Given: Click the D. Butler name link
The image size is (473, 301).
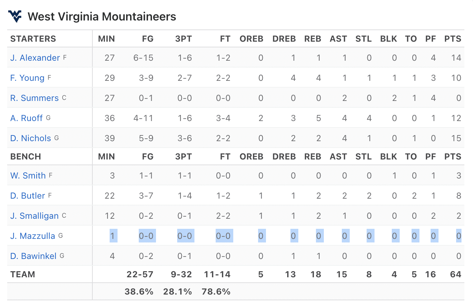Looking at the screenshot, I should [x=28, y=196].
